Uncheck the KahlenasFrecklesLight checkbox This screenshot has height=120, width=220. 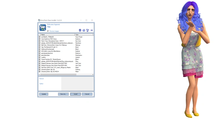[40, 49]
